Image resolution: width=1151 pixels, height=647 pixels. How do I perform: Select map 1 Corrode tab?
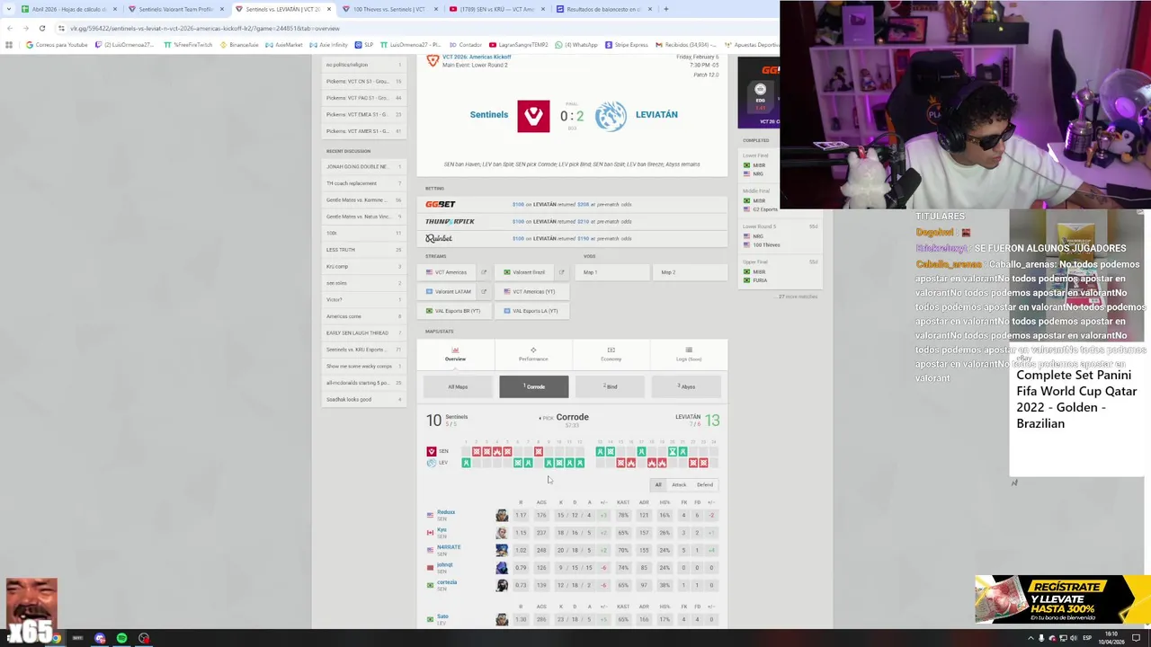pos(534,387)
